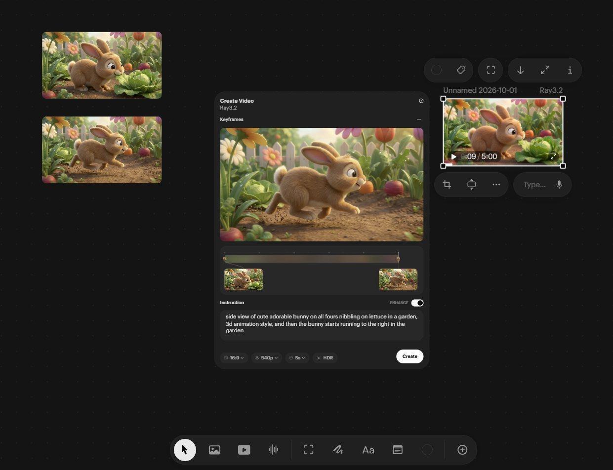
Task: Select the freehand draw tool
Action: (x=338, y=450)
